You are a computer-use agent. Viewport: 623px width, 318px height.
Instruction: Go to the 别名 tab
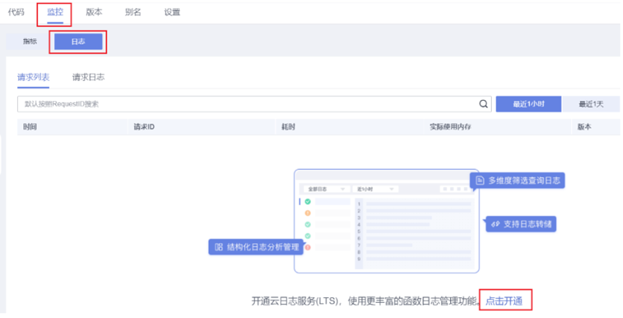coord(133,12)
